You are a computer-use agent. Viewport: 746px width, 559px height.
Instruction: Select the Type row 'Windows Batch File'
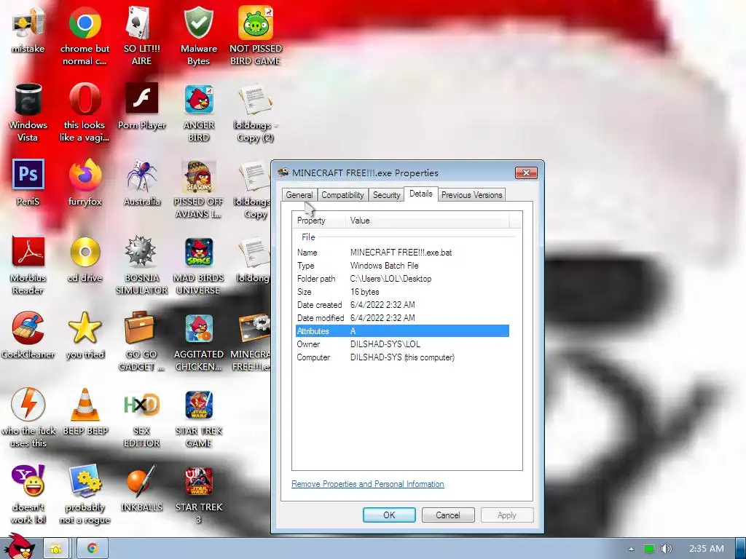pyautogui.click(x=402, y=266)
